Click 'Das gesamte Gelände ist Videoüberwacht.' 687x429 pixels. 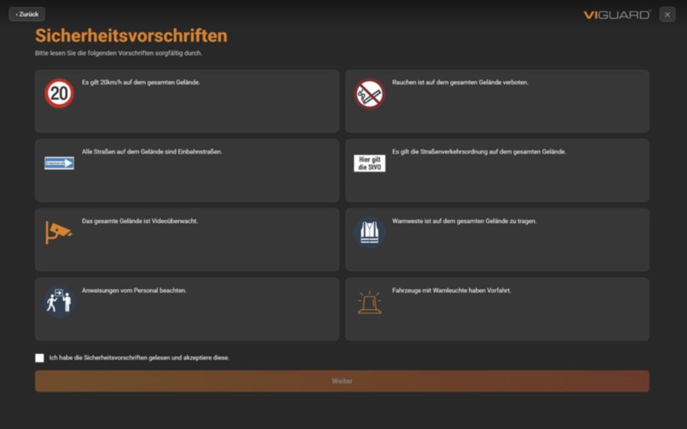(x=140, y=221)
